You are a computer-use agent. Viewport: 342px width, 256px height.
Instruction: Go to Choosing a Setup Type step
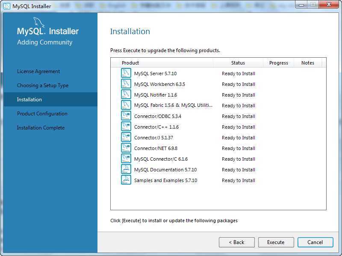click(43, 85)
